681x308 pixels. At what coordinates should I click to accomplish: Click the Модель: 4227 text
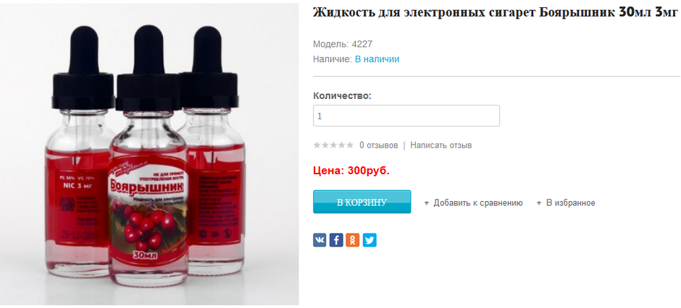343,44
